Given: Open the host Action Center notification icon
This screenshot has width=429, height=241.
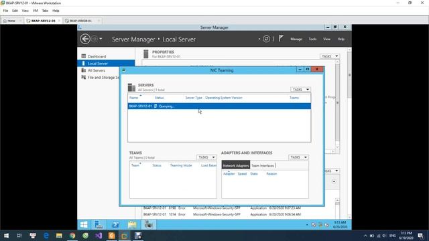Looking at the screenshot, I should (x=420, y=236).
